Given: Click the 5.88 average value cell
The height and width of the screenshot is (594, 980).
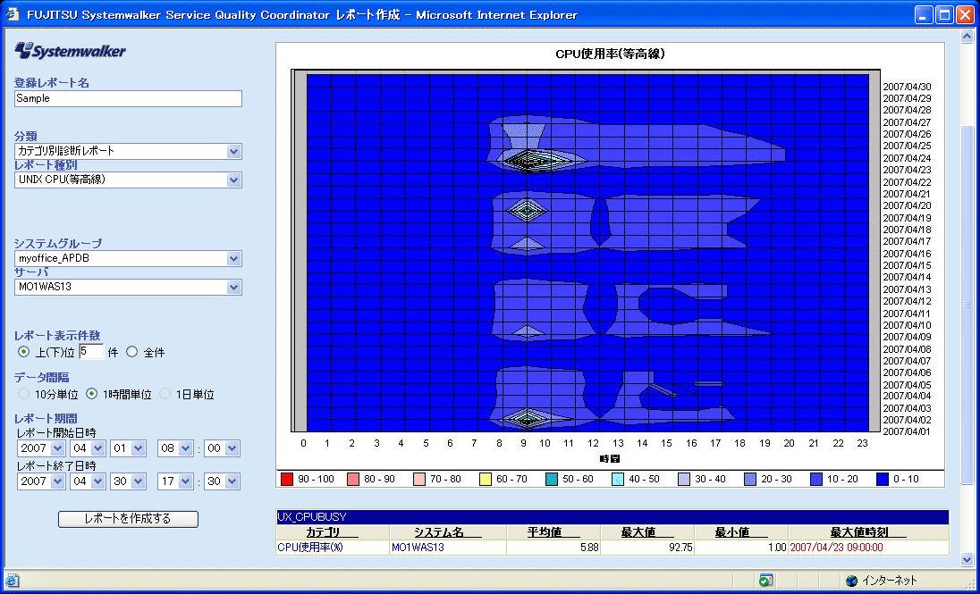Looking at the screenshot, I should point(553,548).
